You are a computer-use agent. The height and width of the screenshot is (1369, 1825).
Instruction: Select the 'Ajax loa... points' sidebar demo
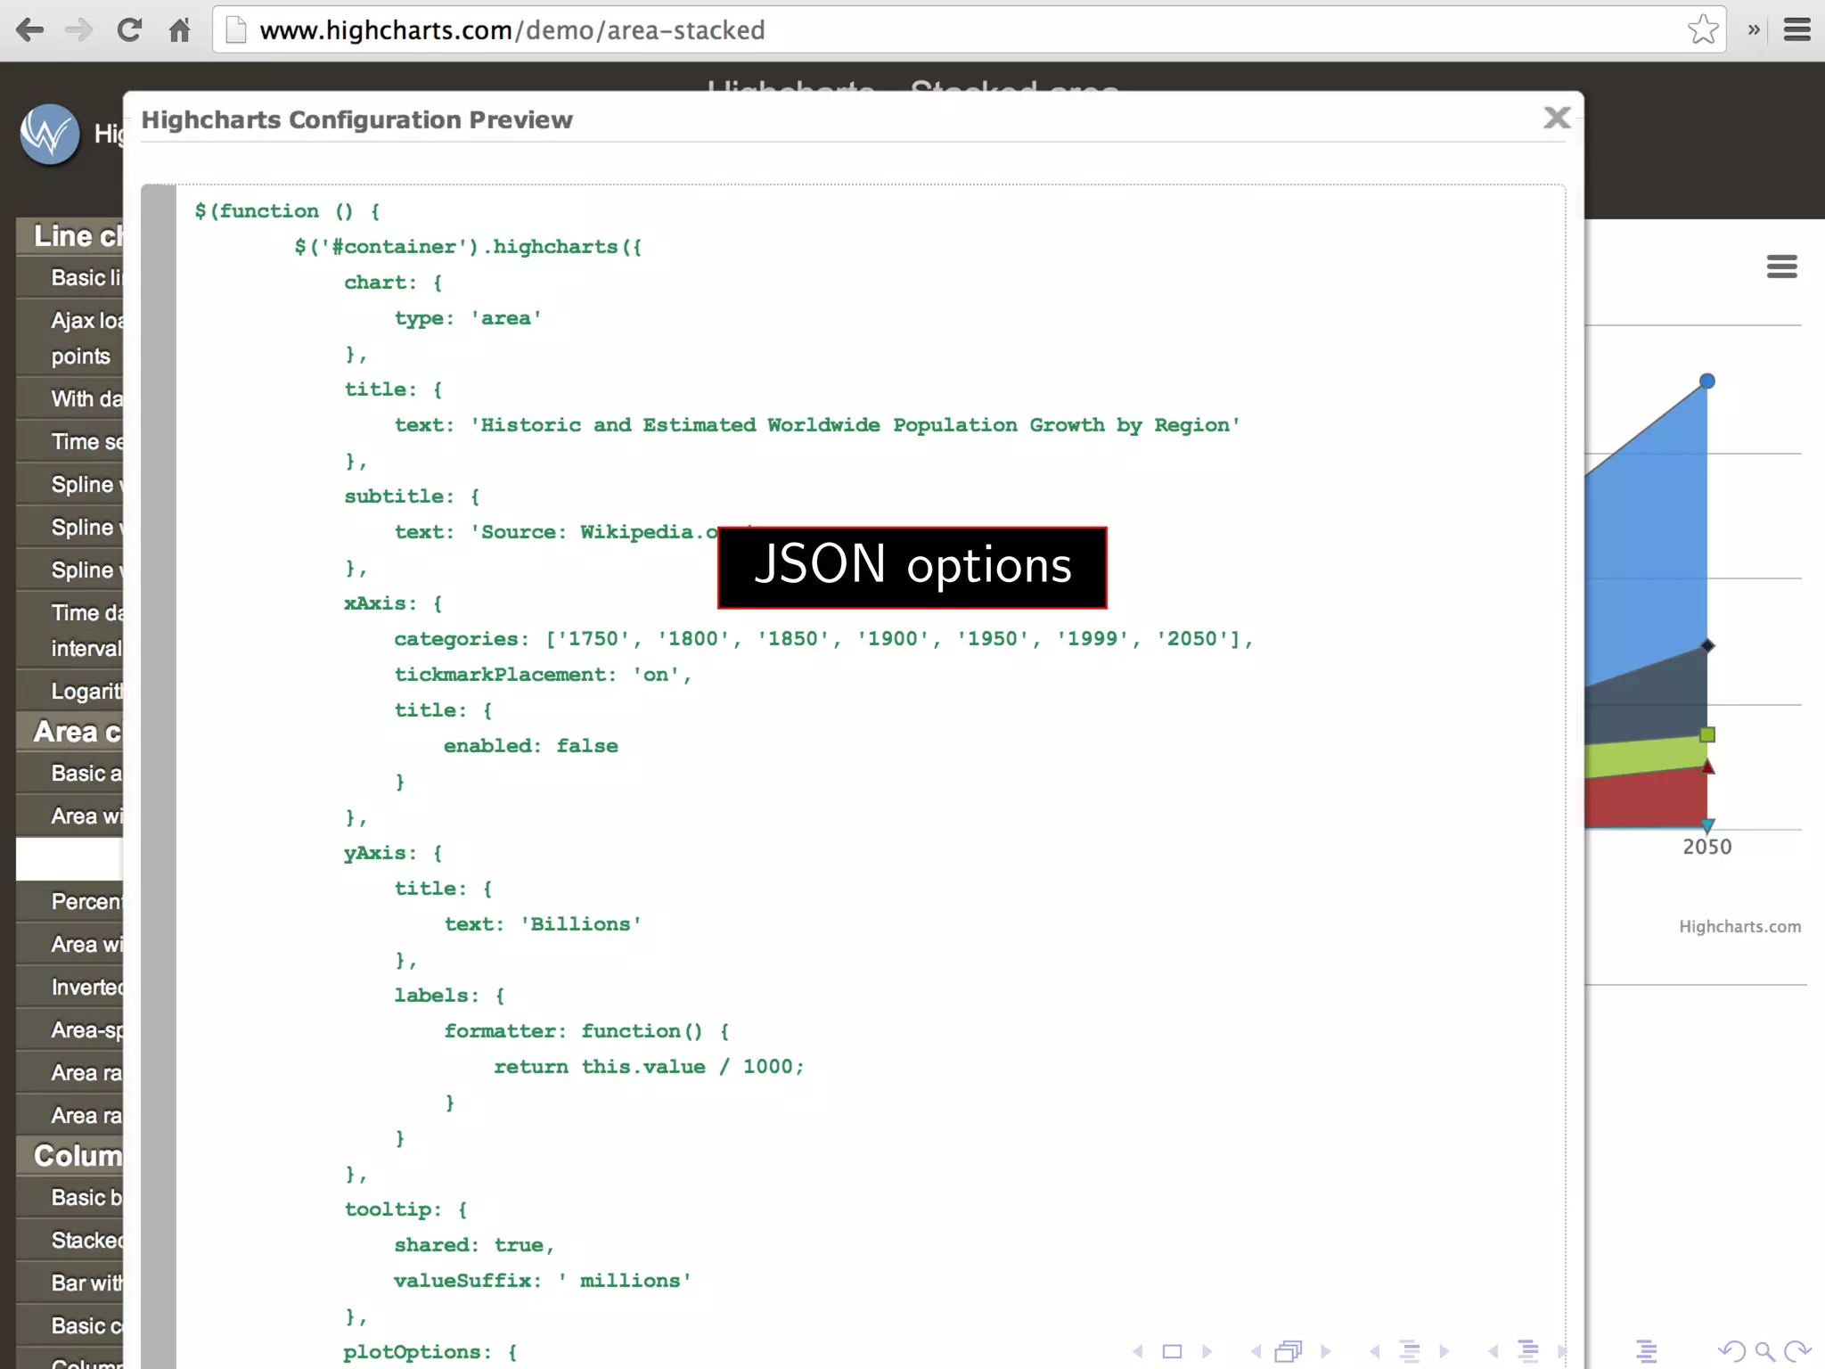pos(70,338)
